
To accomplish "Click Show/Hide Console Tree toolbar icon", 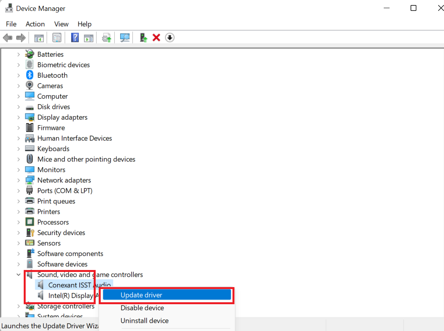I will [x=39, y=38].
